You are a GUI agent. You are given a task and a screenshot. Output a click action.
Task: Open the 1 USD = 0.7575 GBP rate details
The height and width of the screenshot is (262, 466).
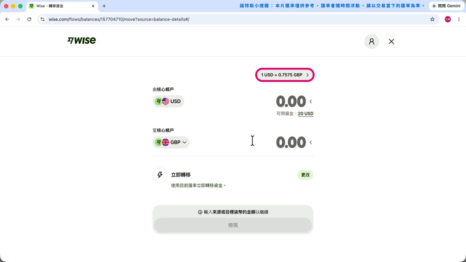click(285, 75)
